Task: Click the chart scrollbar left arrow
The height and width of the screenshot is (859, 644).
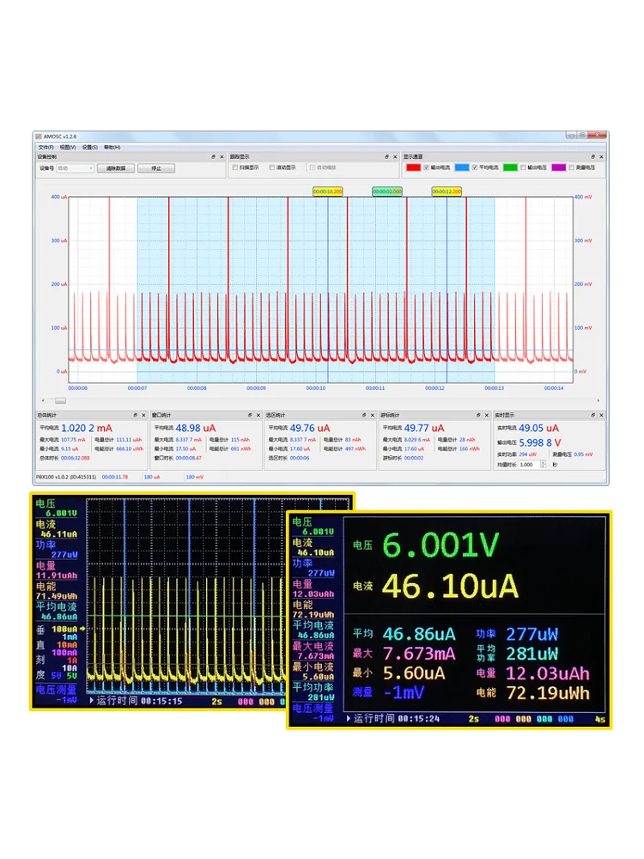Action: (44, 400)
